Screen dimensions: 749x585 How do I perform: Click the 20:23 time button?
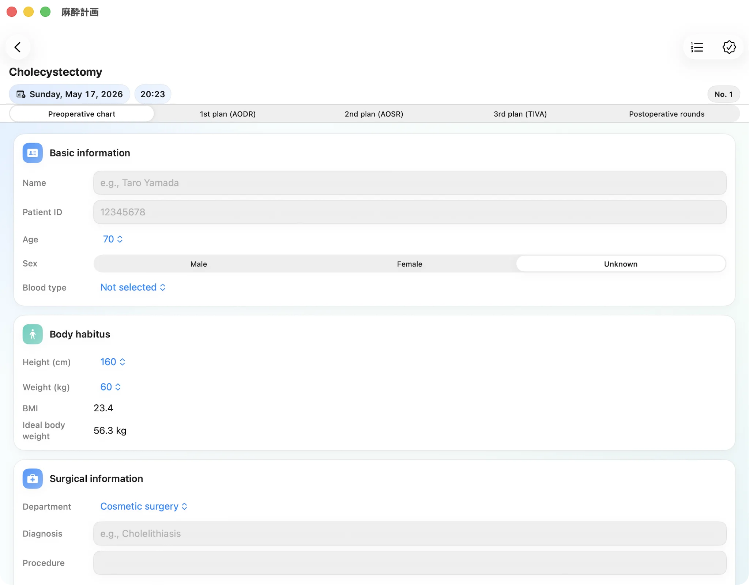(153, 94)
